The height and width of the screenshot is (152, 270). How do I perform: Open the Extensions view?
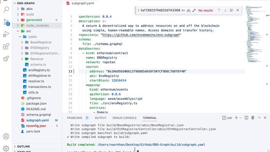[6, 46]
